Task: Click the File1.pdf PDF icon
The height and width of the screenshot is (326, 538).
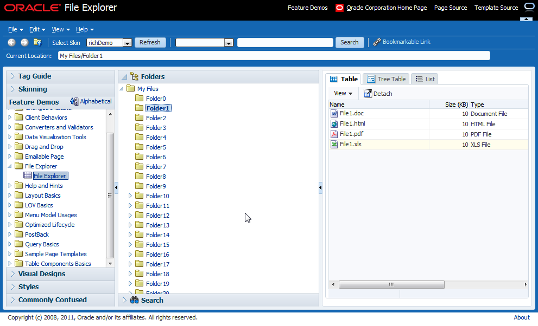Action: coord(334,134)
